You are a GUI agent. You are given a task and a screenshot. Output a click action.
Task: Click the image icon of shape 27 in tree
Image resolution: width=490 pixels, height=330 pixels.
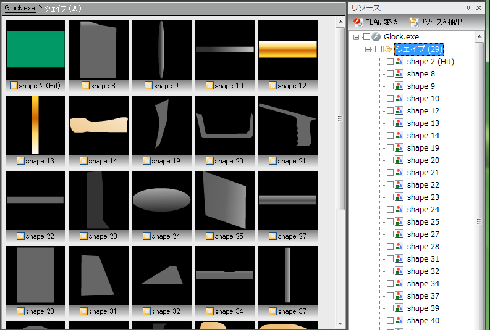tap(399, 234)
